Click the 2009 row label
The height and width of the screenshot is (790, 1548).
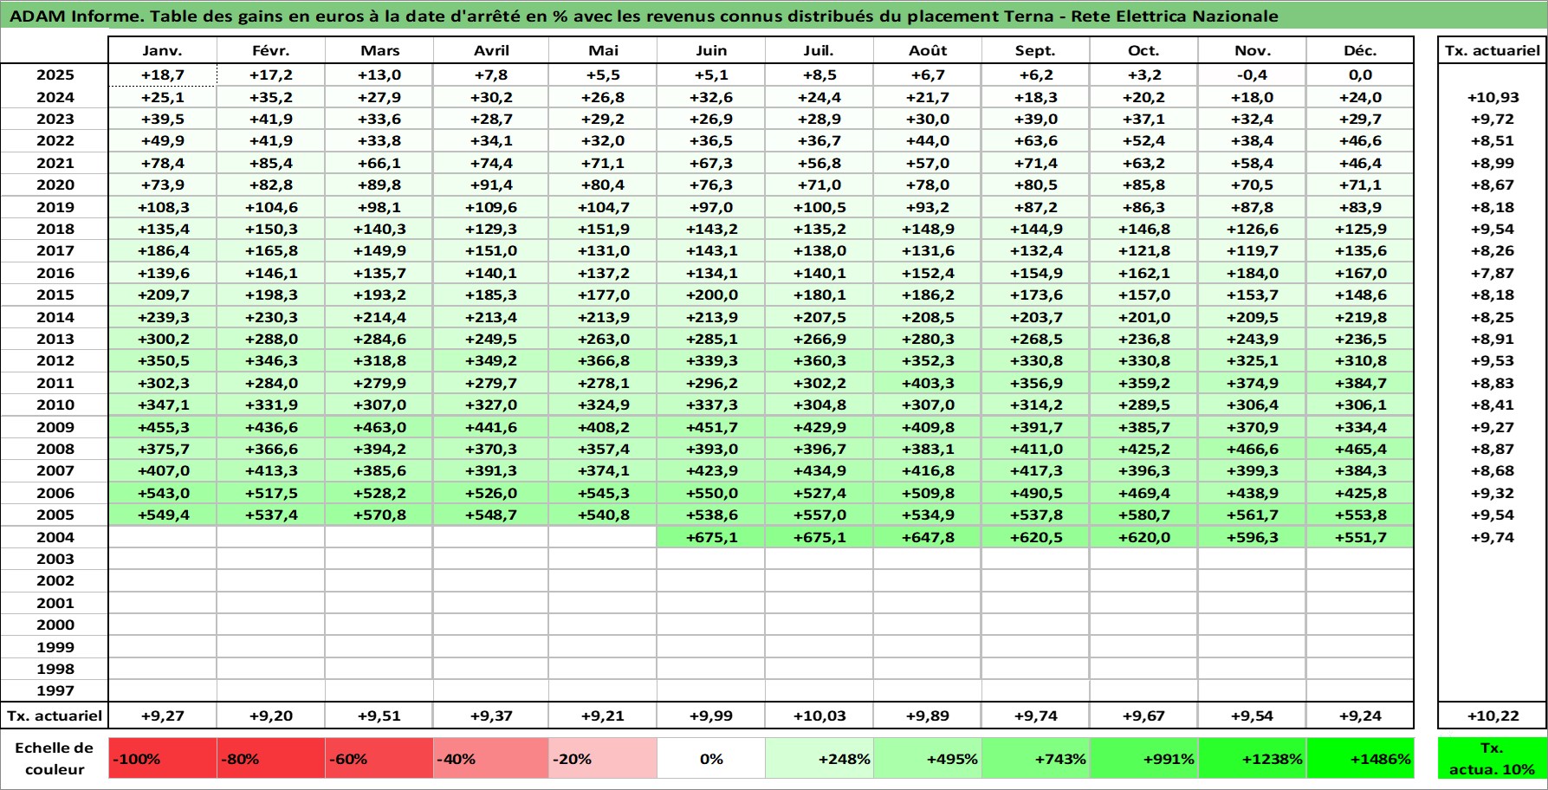55,427
